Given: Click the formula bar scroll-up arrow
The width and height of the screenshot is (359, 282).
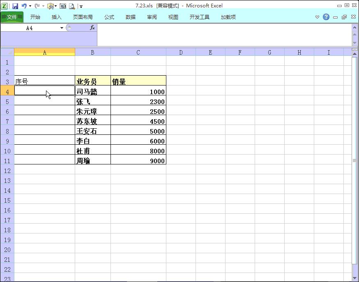Looking at the screenshot, I should (x=354, y=35).
